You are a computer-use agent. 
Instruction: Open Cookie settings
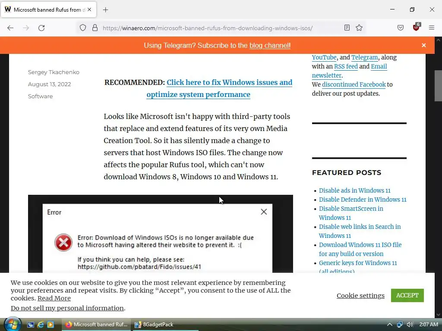(360, 296)
